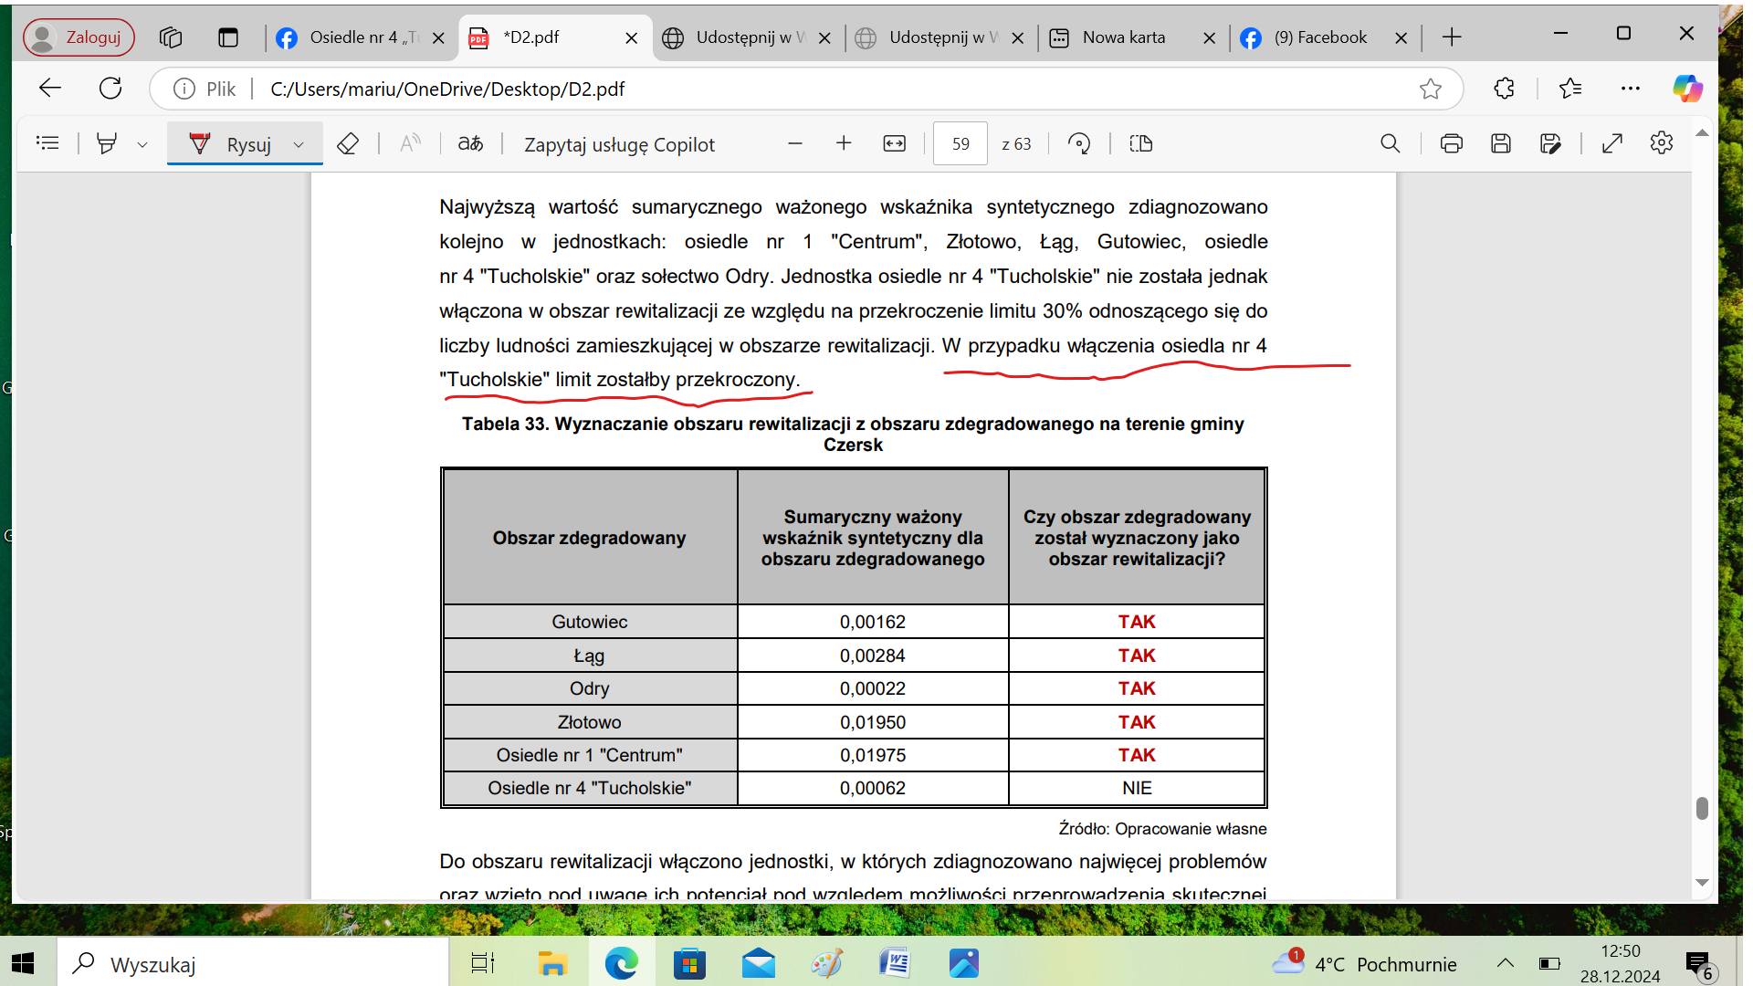Click the Save As icon with pencil
The height and width of the screenshot is (986, 1753).
point(1550,143)
